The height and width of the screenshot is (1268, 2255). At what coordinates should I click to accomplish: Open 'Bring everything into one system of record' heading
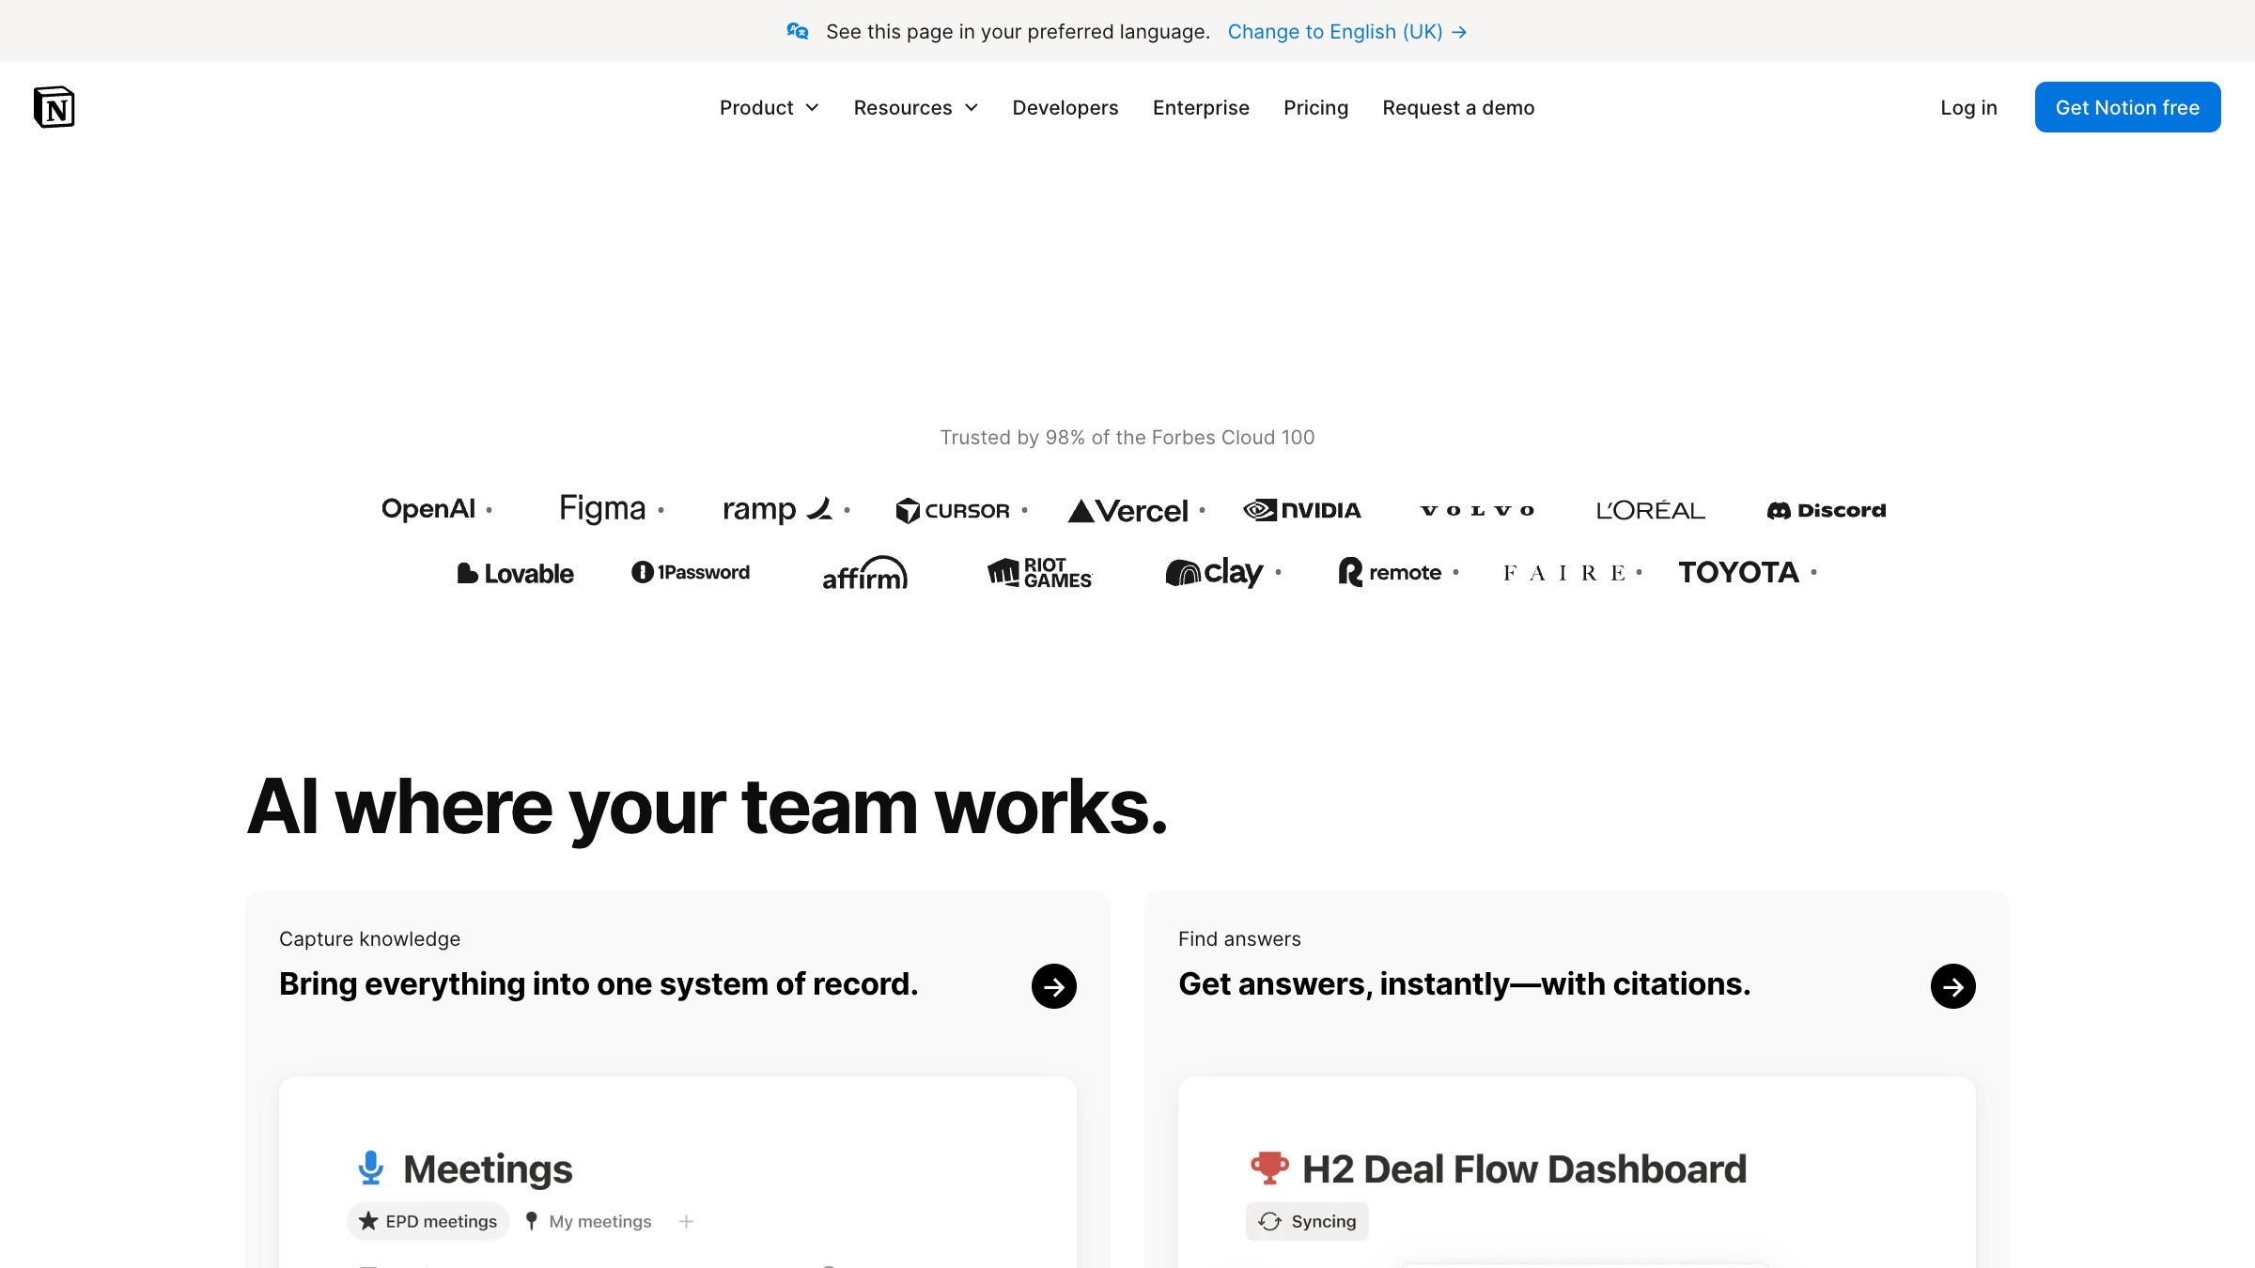599,983
